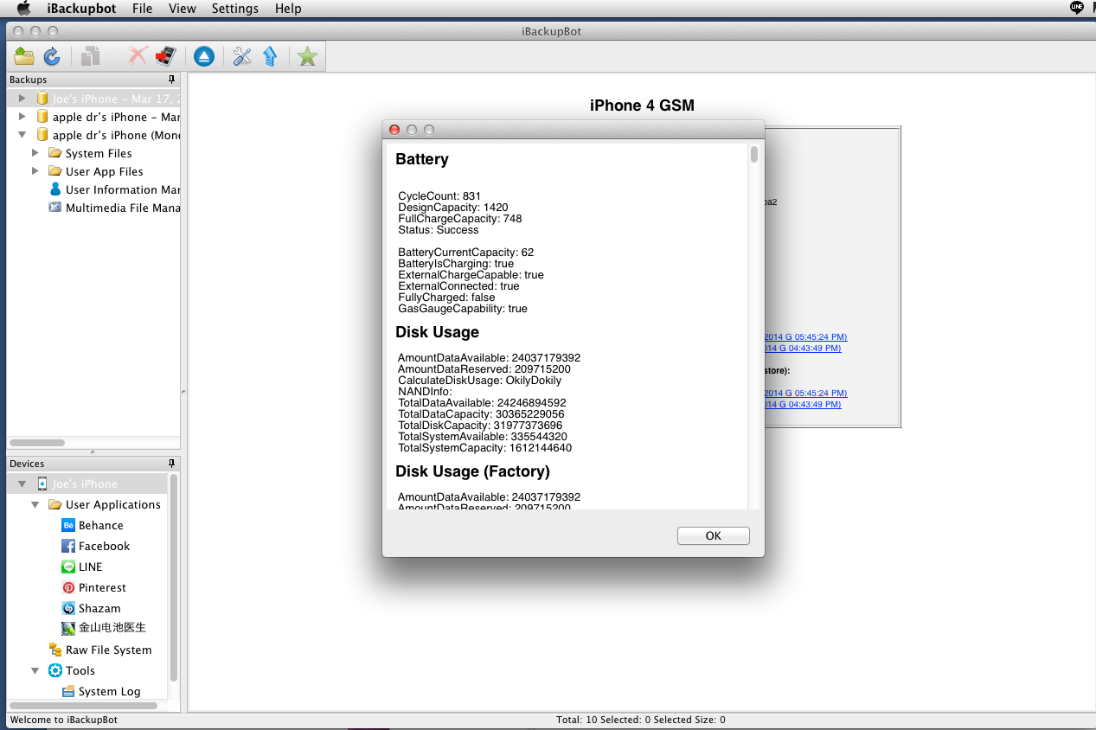This screenshot has width=1096, height=730.
Task: Select the 金山电池医生 app icon
Action: tap(68, 628)
